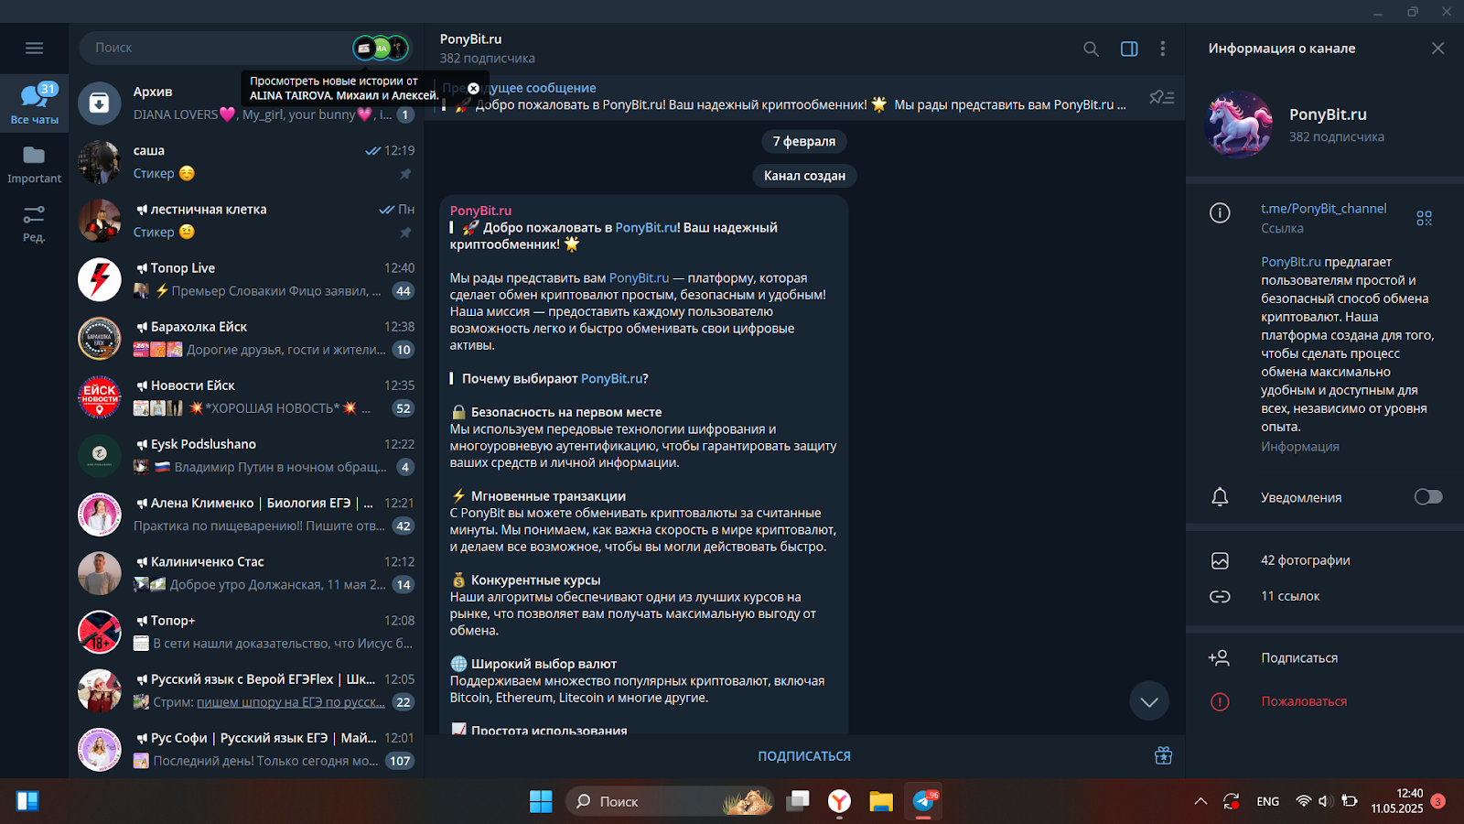Open the t.me/PonyBit_channel link

click(1323, 209)
